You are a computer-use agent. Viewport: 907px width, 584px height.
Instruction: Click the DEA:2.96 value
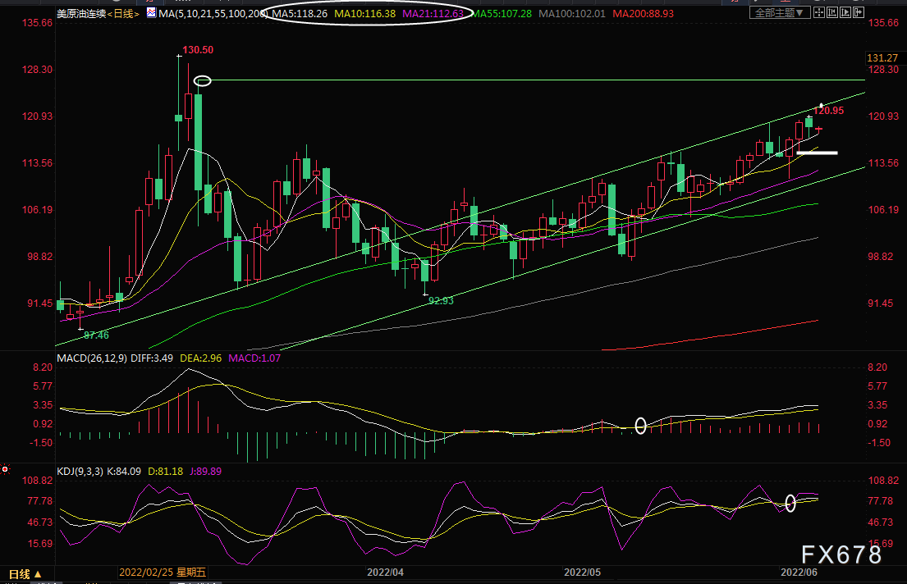click(x=201, y=358)
